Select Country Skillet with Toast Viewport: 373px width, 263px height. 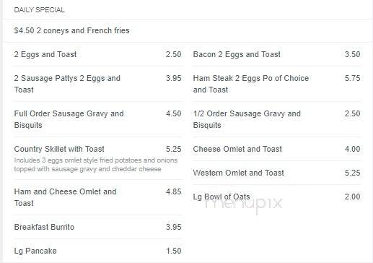tap(59, 149)
